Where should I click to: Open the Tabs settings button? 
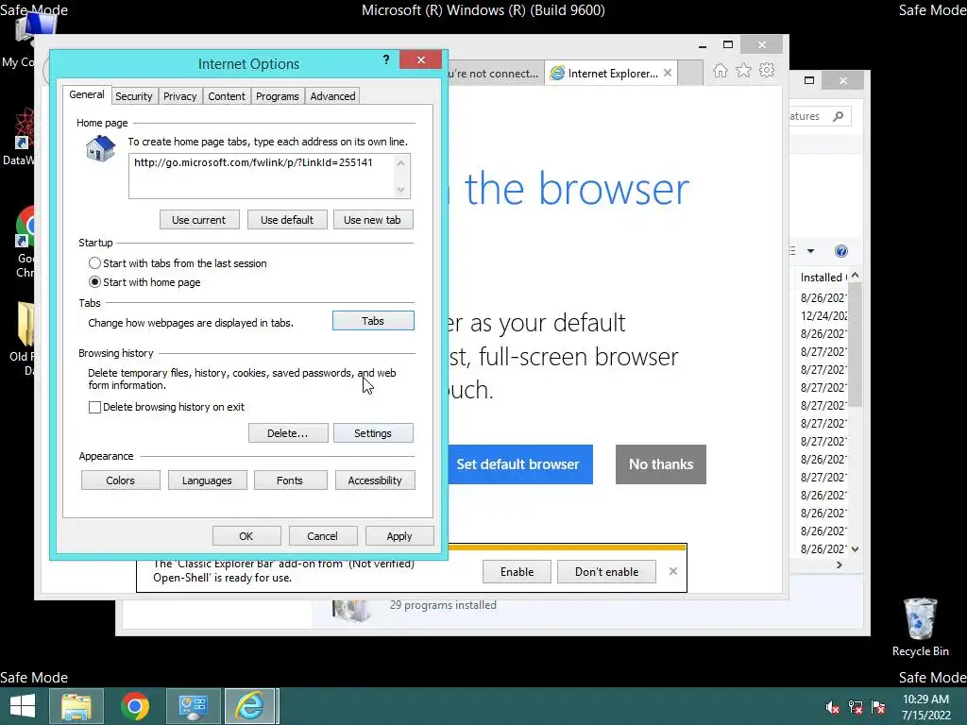tap(373, 321)
